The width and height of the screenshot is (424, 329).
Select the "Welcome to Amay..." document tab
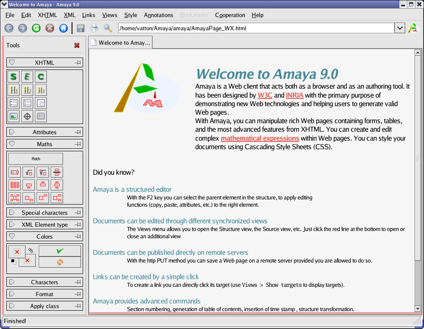[121, 43]
